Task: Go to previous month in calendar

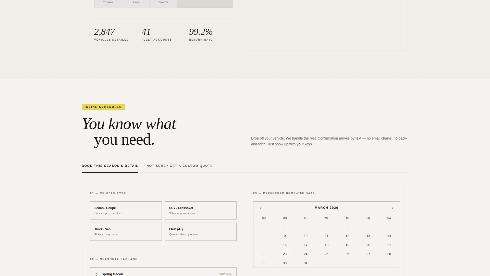Action: (261, 208)
